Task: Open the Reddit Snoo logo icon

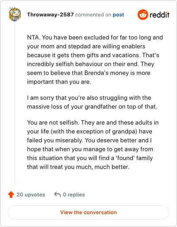Action: tap(142, 15)
